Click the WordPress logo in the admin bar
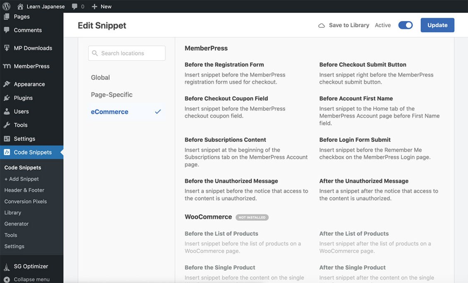Image resolution: width=468 pixels, height=283 pixels. (x=6, y=6)
